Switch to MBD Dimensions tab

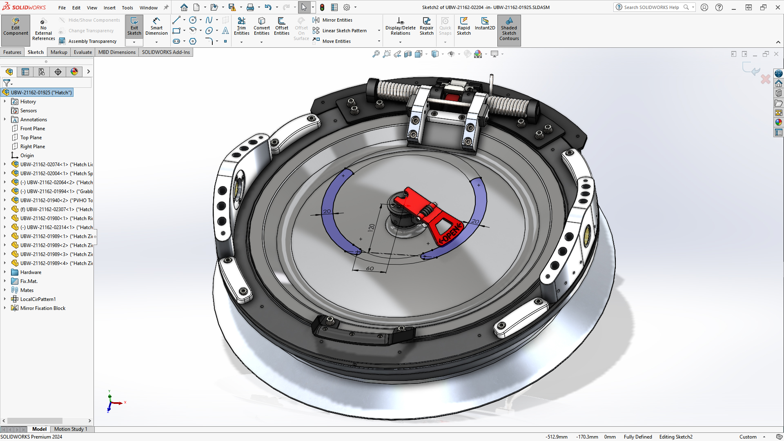(117, 52)
